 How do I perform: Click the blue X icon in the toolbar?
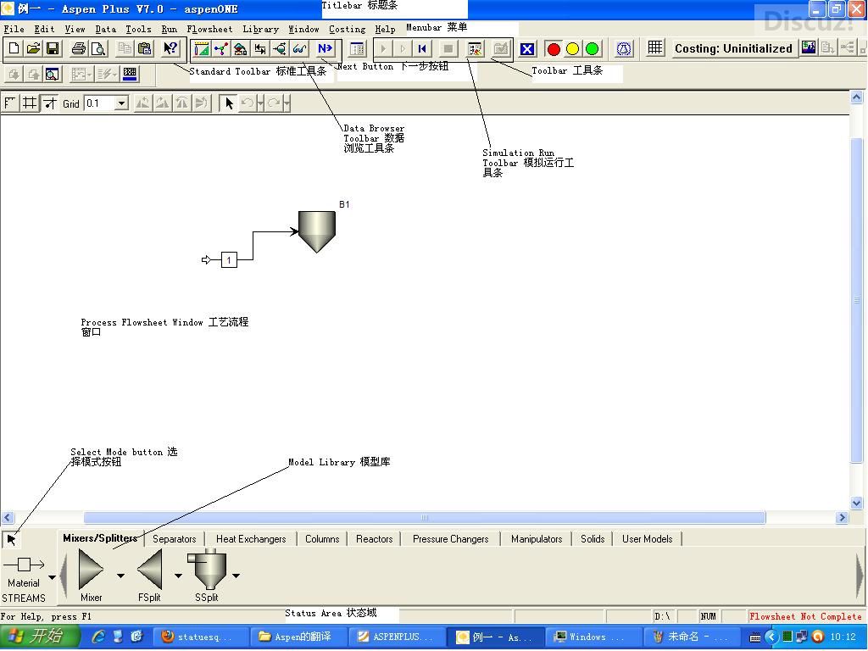(527, 49)
